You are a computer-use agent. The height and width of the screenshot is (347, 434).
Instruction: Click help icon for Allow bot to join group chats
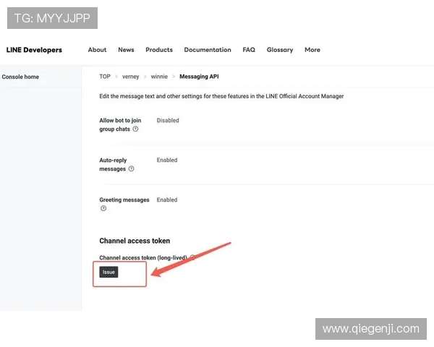coord(135,129)
